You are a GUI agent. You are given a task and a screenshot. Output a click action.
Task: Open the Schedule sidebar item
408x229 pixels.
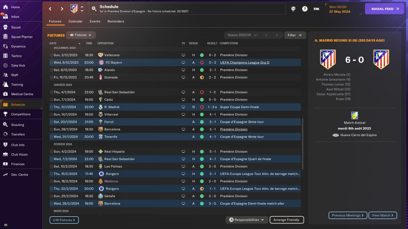(x=21, y=105)
